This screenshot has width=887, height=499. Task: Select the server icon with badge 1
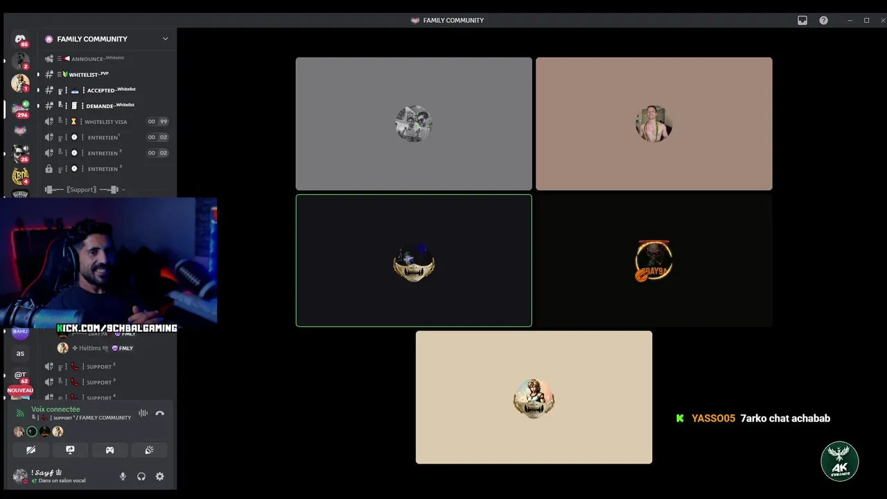click(x=20, y=83)
